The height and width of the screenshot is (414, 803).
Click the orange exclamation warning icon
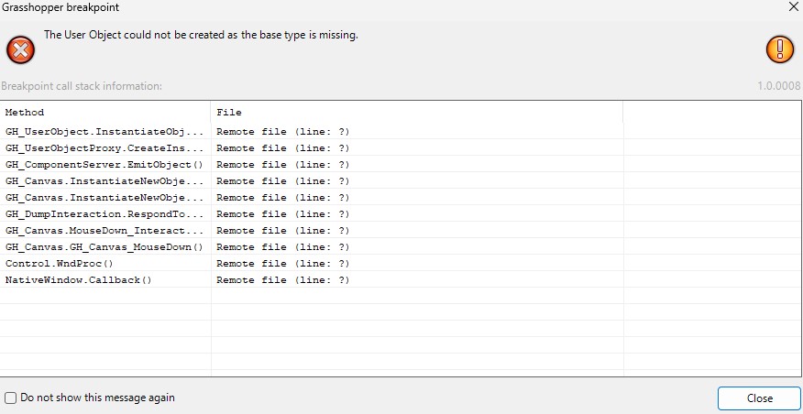coord(780,49)
